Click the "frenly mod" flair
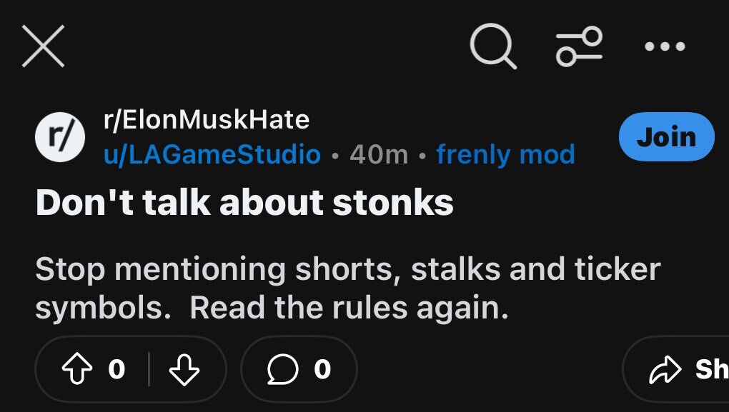729x412 pixels. click(x=505, y=154)
